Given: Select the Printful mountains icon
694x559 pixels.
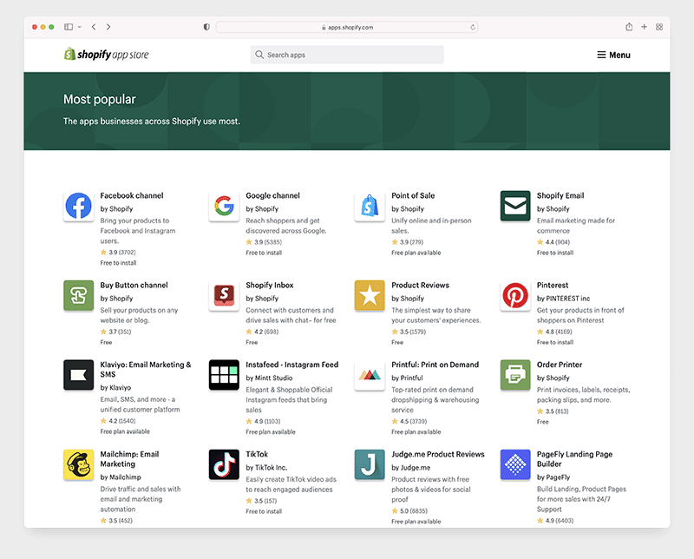Looking at the screenshot, I should pos(370,375).
